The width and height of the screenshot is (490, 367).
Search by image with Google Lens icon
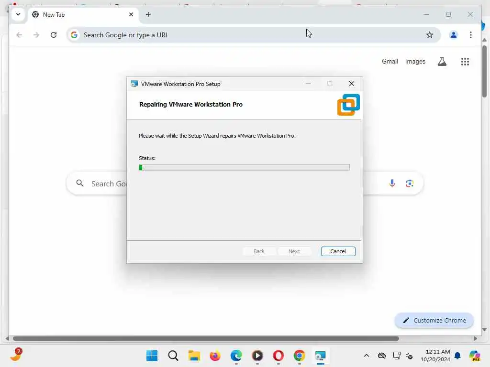pyautogui.click(x=410, y=183)
